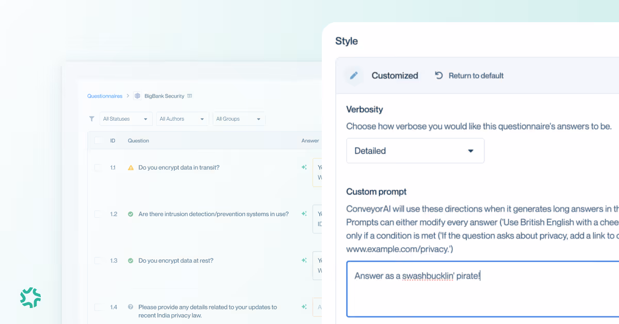Click the Style heading
The width and height of the screenshot is (619, 324).
[346, 41]
